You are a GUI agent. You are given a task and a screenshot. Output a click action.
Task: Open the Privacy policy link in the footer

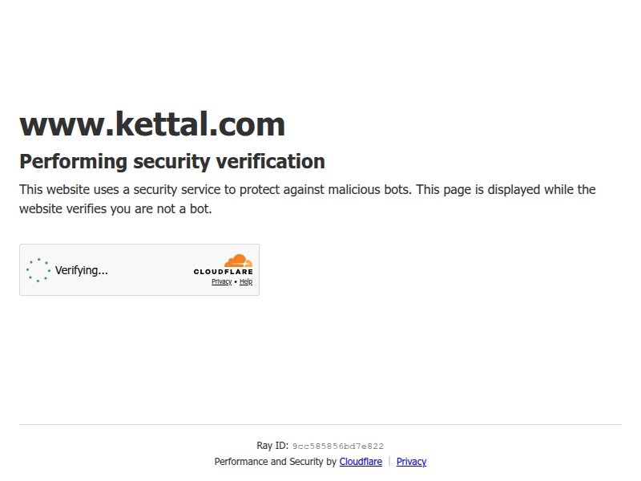coord(411,462)
